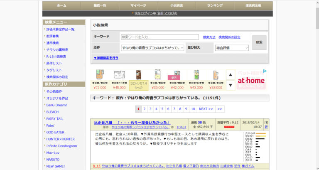
Task: Click the NEXT >> pagination button
Action: click(x=206, y=109)
